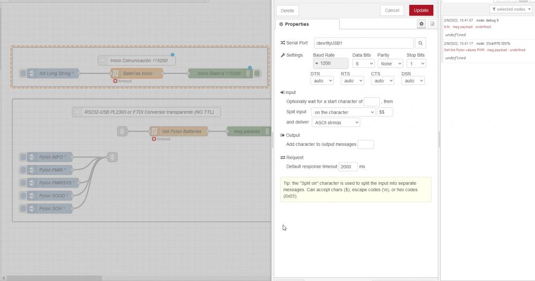The width and height of the screenshot is (535, 281).
Task: Click the second undefined debug value
Action: (455, 58)
